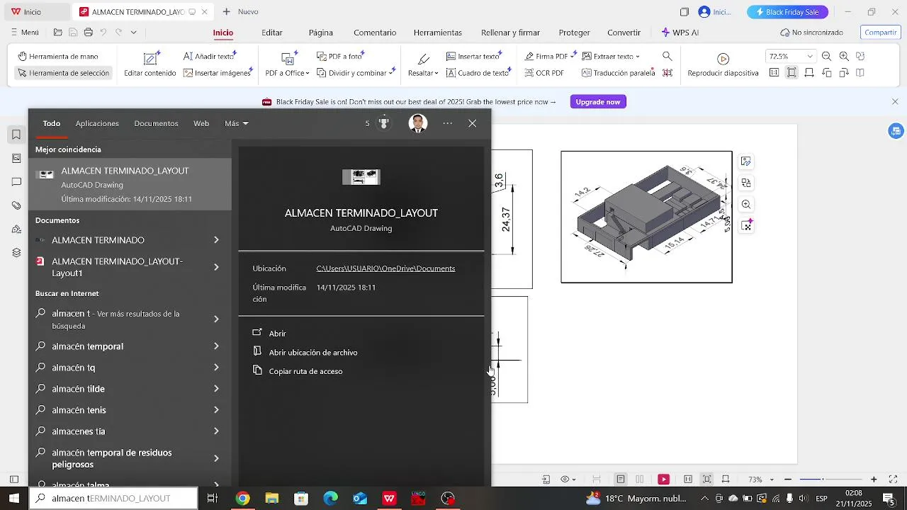Click the ribbon zoom out magnifier
Screen dimensions: 907x510
coord(826,56)
